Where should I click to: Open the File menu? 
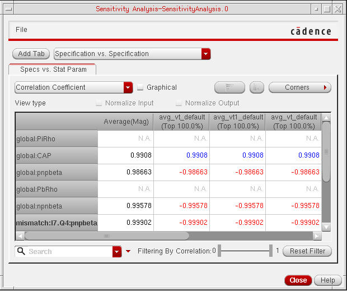coord(21,29)
